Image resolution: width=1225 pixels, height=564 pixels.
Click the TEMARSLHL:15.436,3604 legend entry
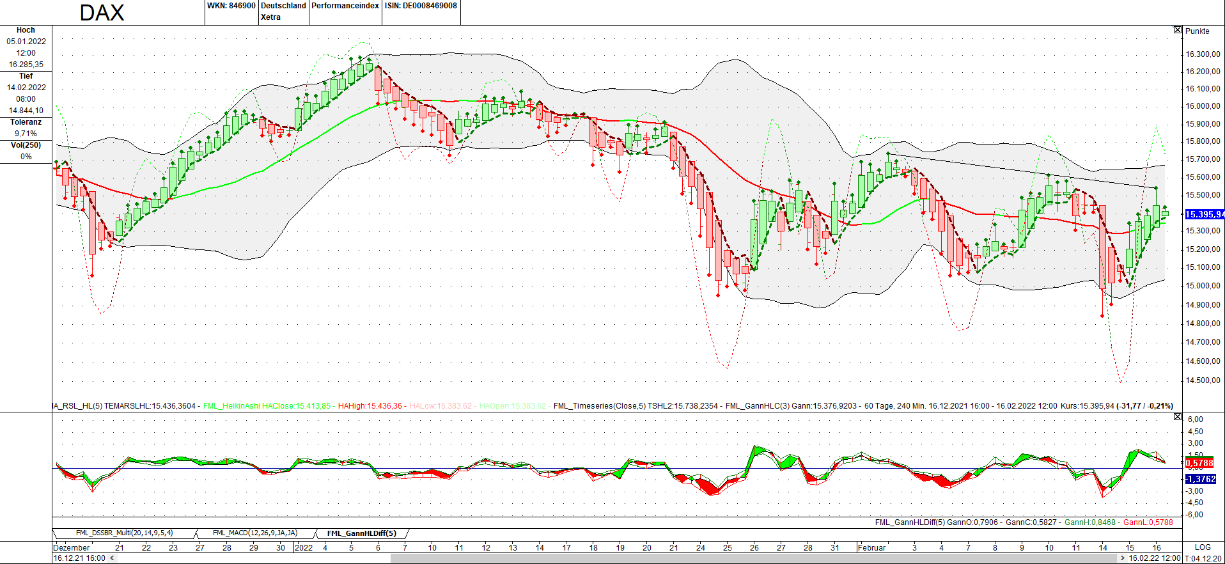tap(150, 406)
